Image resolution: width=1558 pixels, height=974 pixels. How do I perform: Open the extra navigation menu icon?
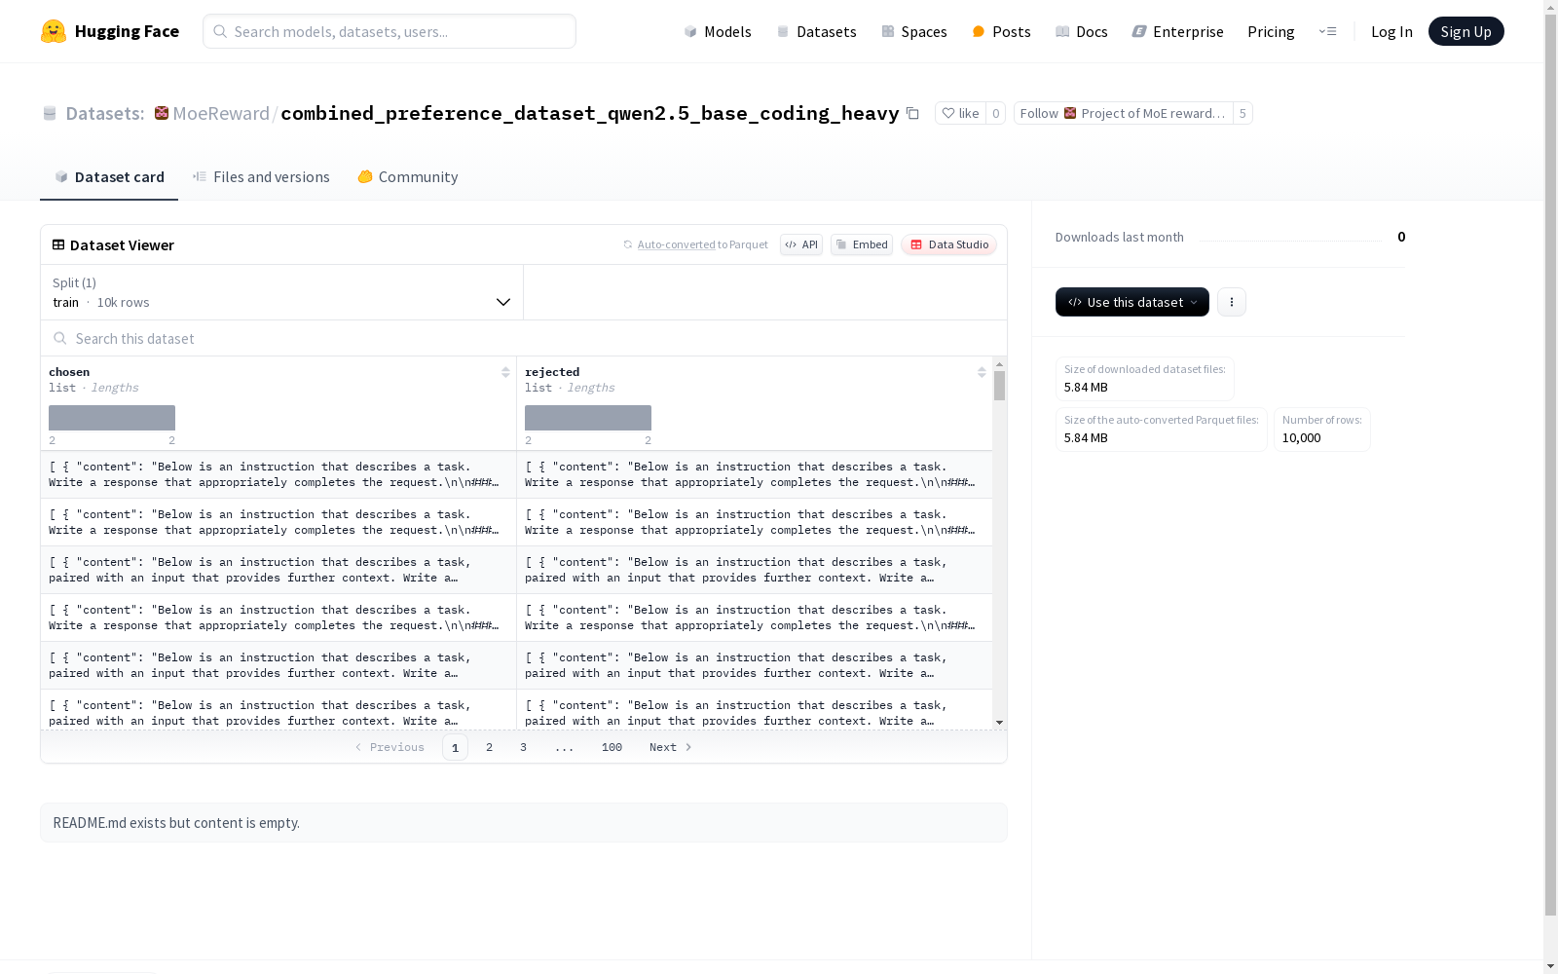pyautogui.click(x=1327, y=31)
